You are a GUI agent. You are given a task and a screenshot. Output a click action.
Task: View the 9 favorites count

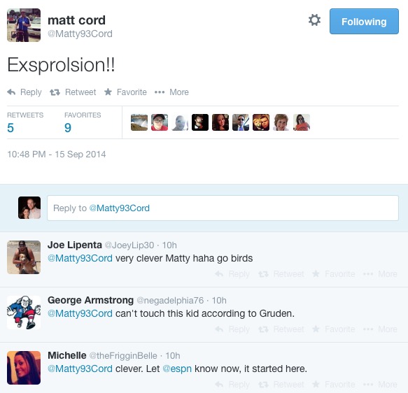click(x=68, y=128)
